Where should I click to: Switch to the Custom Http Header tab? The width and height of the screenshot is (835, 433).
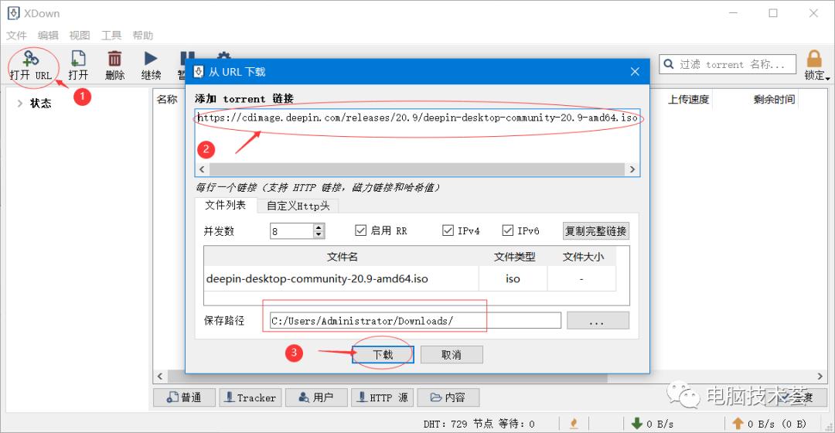298,206
